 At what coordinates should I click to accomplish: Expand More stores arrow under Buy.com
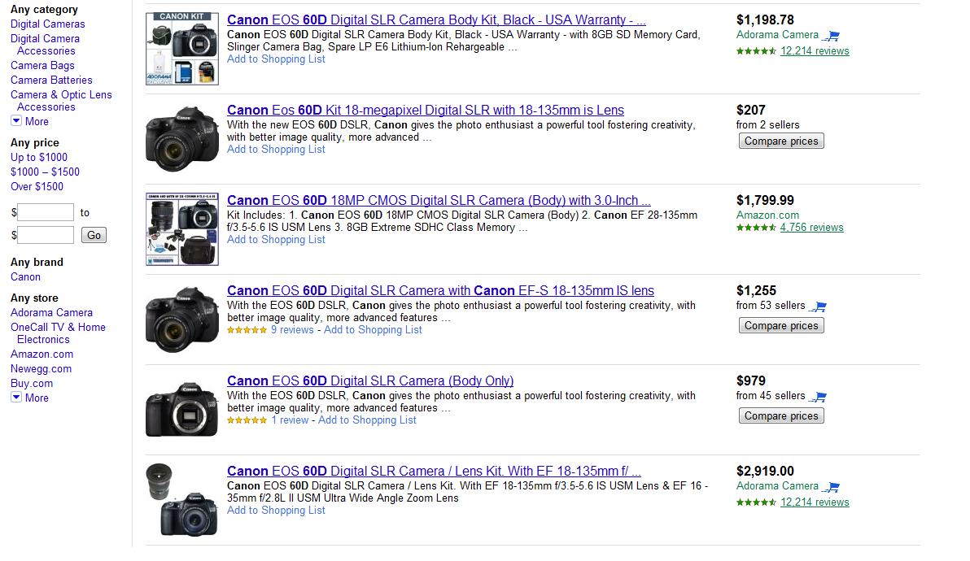pos(16,398)
